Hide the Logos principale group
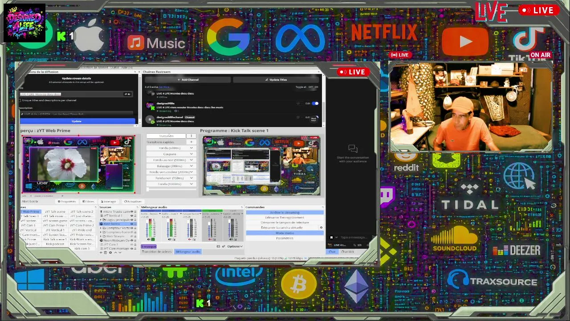 tap(132, 220)
